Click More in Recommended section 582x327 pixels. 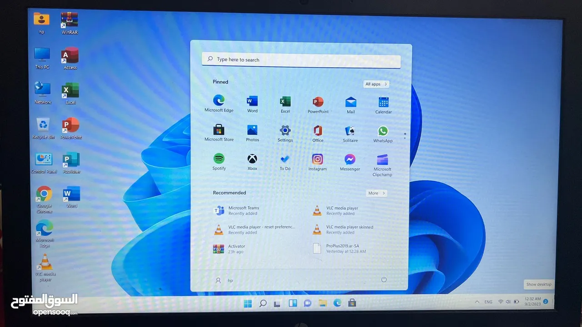click(376, 193)
